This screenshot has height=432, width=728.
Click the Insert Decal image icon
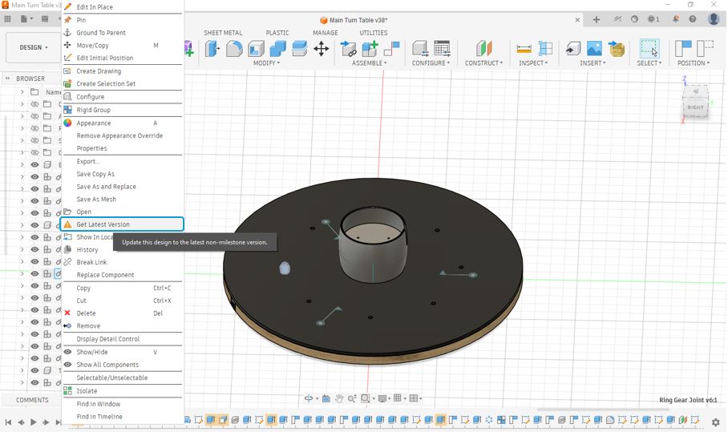tap(594, 48)
